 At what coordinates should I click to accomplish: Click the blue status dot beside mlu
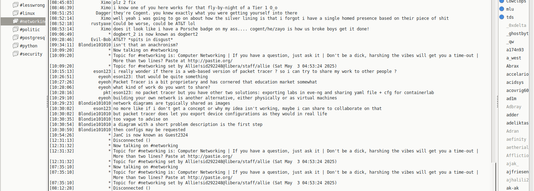pyautogui.click(x=502, y=9)
